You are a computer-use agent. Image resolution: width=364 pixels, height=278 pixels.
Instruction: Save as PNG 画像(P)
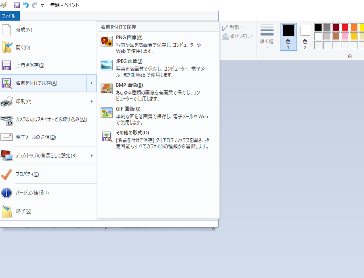158,44
